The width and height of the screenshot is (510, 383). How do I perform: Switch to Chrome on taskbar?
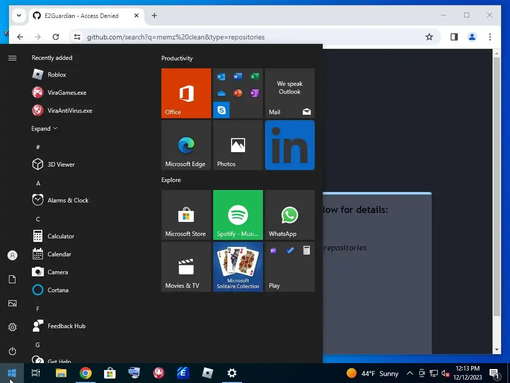(x=86, y=373)
